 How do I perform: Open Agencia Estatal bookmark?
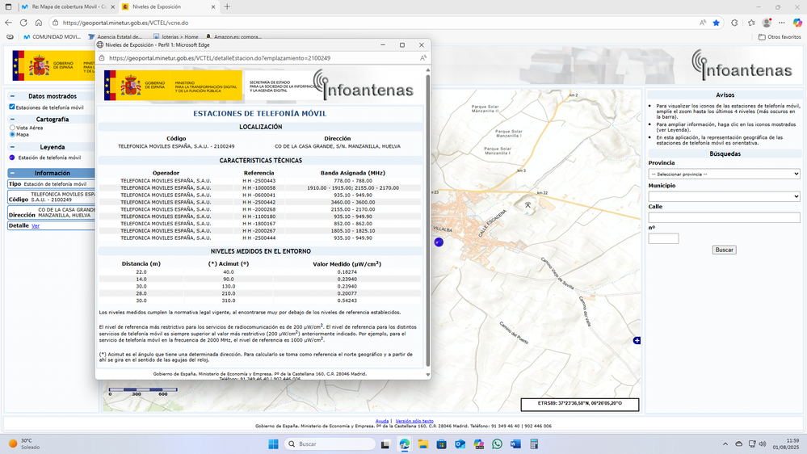point(115,37)
